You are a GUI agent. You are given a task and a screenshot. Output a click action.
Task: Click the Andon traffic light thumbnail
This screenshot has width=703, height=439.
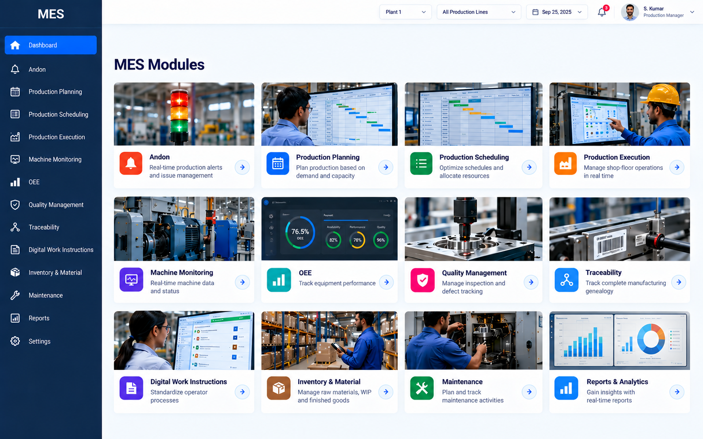click(x=184, y=114)
